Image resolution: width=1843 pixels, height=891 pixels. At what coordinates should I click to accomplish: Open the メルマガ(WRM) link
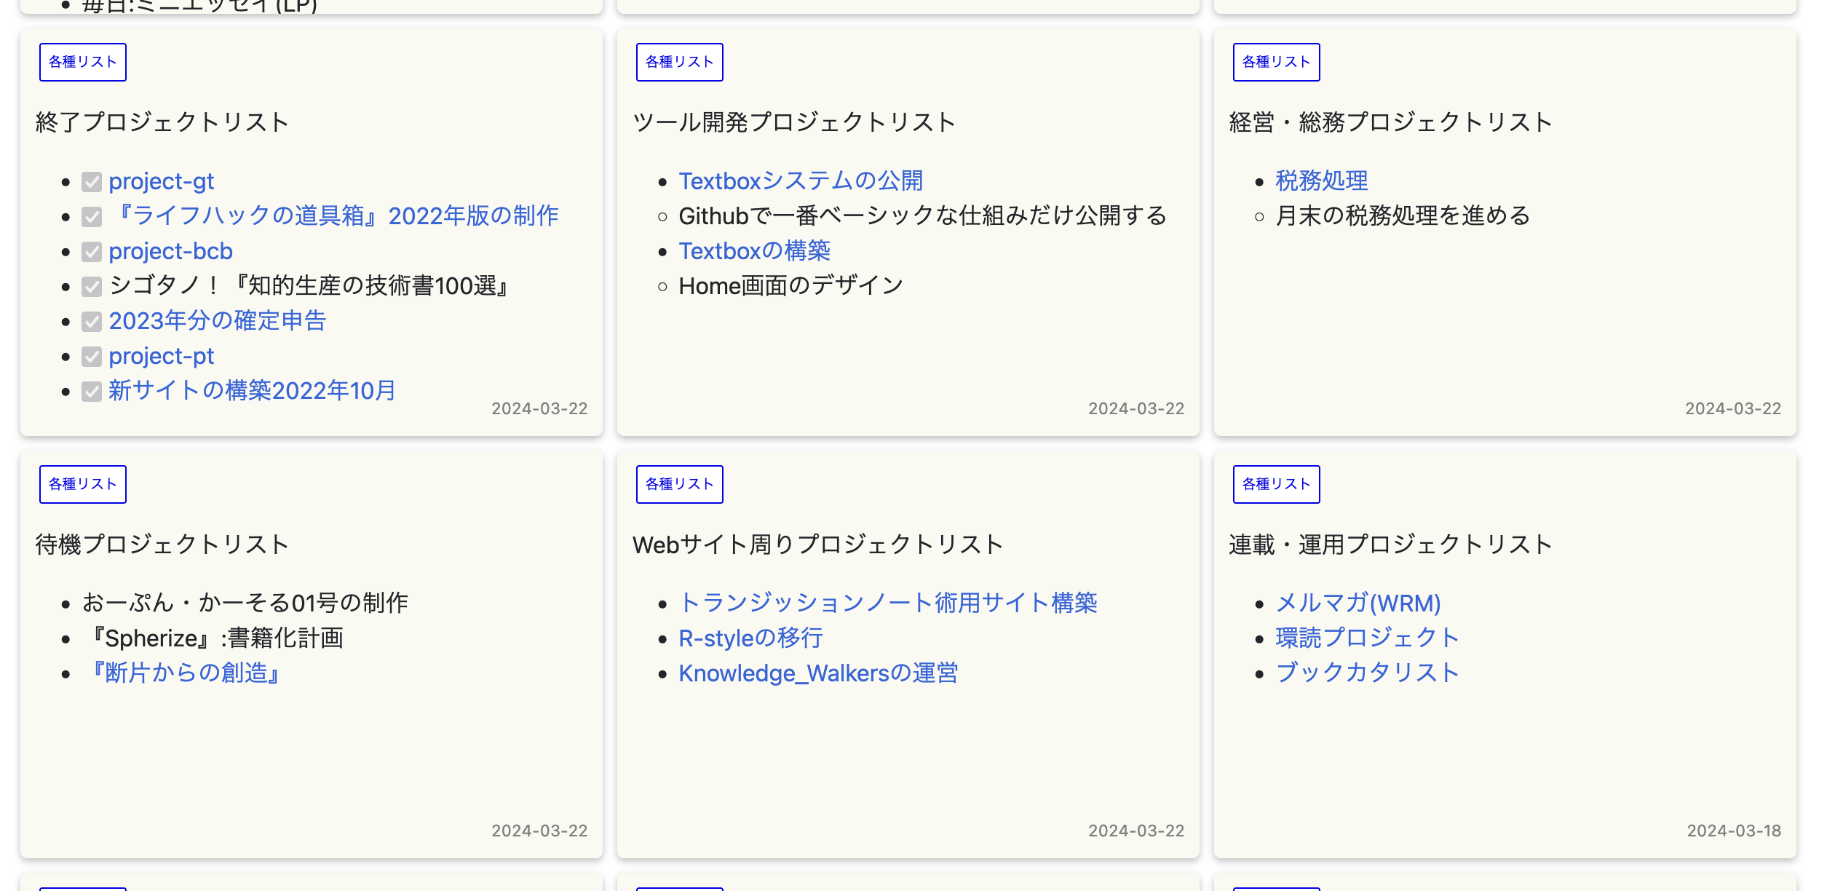pos(1359,603)
